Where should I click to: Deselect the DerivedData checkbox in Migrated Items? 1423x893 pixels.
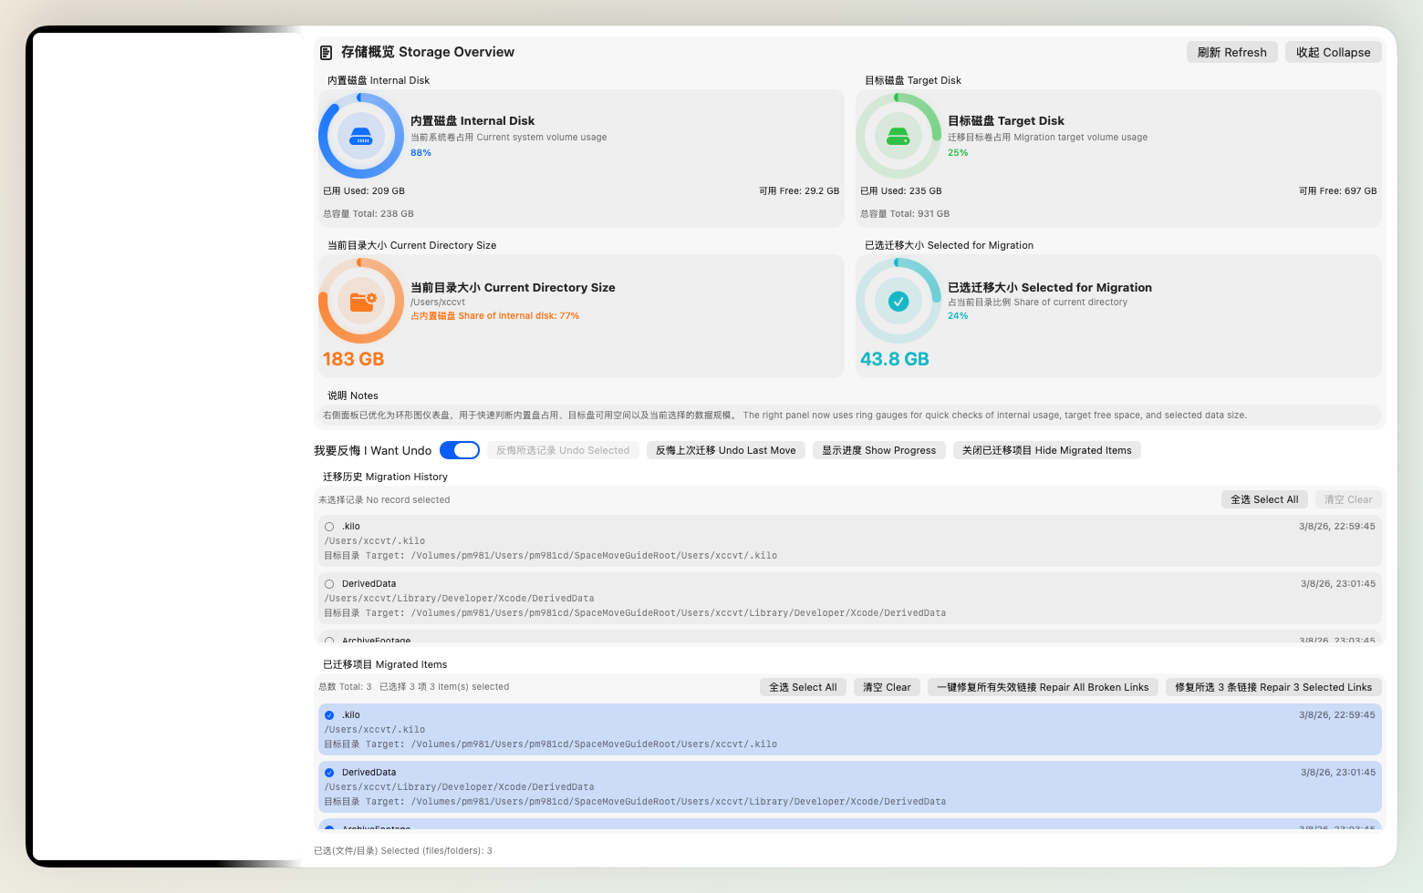pyautogui.click(x=329, y=772)
